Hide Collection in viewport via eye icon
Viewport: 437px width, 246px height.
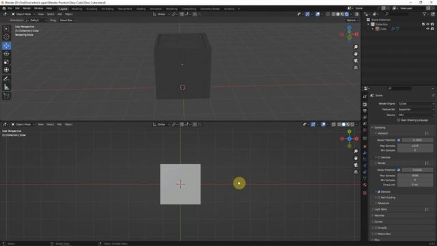428,25
